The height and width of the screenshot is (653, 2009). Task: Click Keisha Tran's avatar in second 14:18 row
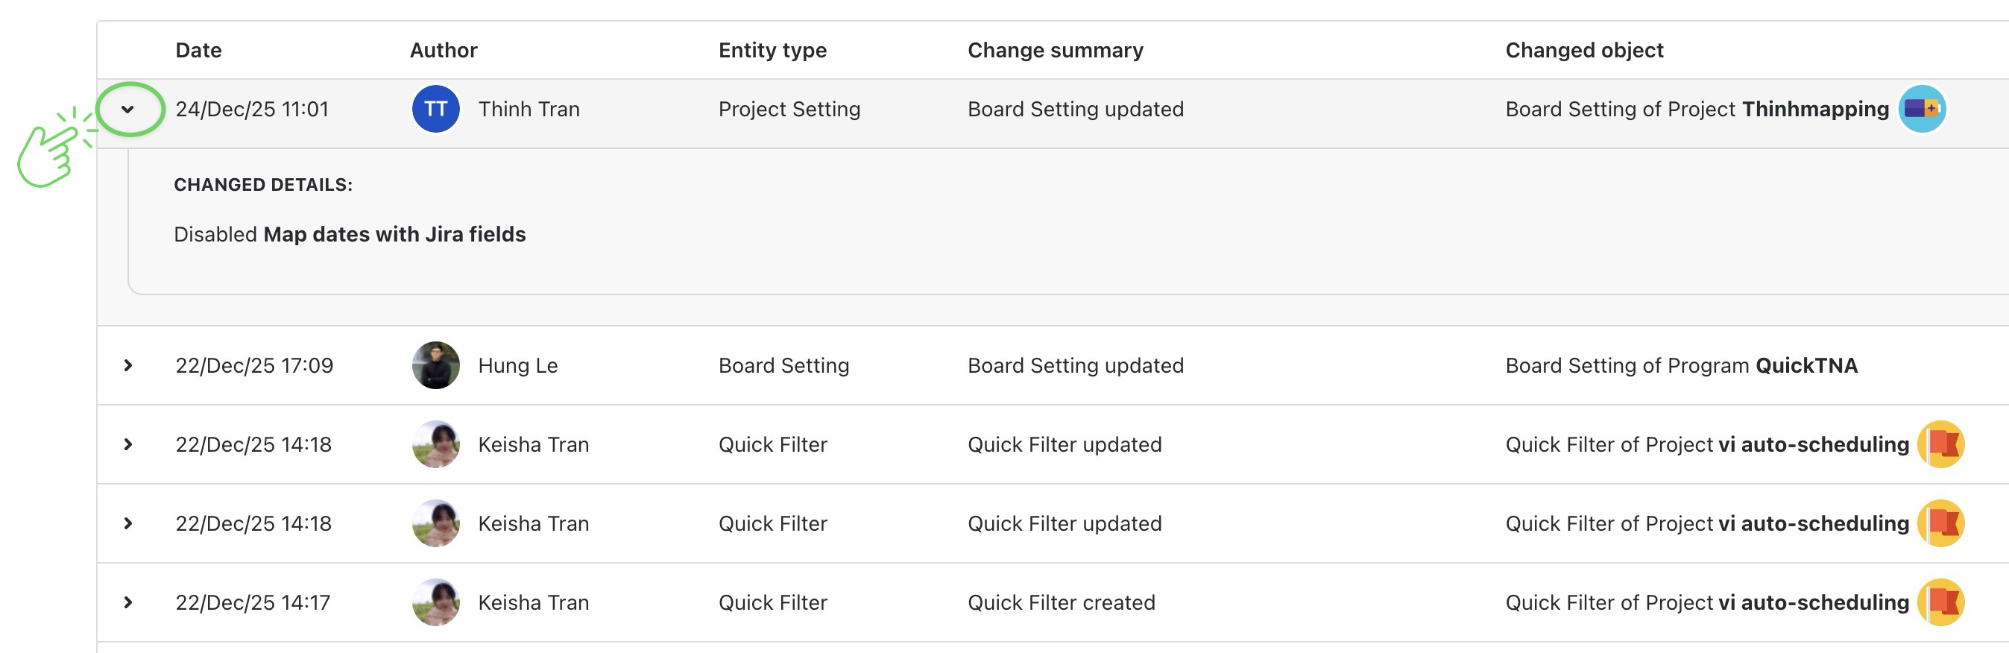[x=435, y=523]
